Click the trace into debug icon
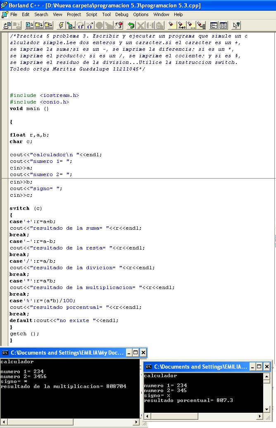Image resolution: width=276 pixels, height=428 pixels. [90, 26]
